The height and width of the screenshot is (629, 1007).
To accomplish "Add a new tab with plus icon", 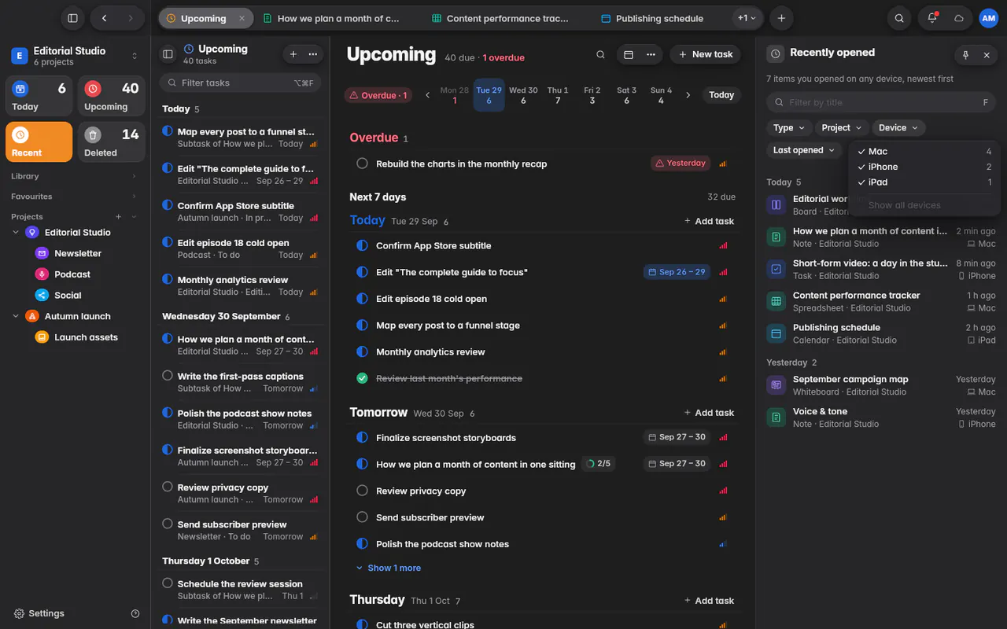I will coord(781,18).
